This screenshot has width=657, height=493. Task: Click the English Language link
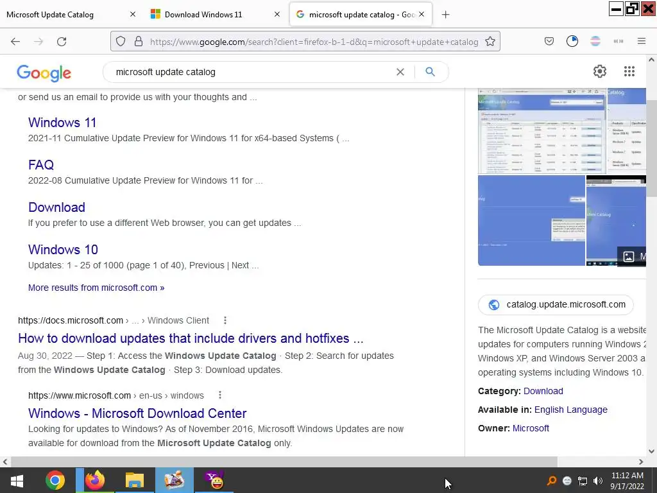[570, 410]
